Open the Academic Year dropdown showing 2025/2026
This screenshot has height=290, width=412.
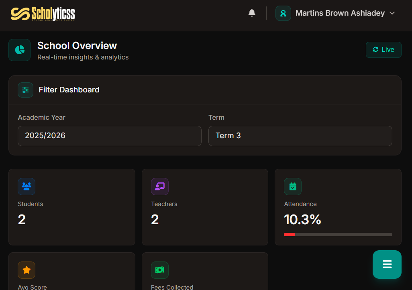coord(110,136)
